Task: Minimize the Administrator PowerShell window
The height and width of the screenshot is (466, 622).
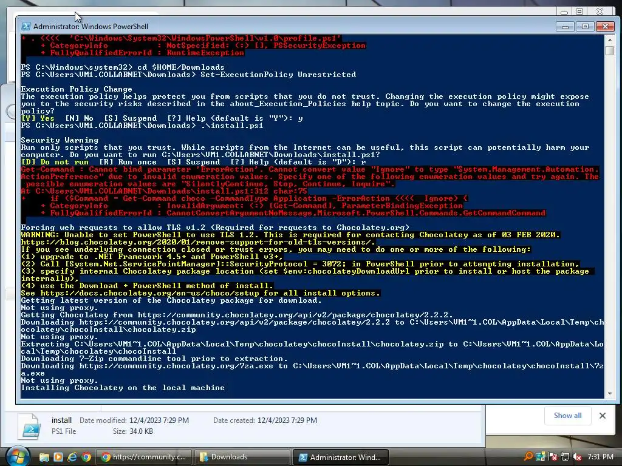Action: pos(566,27)
